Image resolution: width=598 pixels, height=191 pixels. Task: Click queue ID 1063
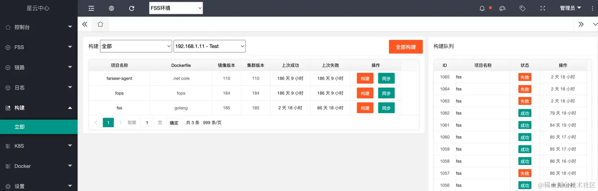(x=445, y=101)
